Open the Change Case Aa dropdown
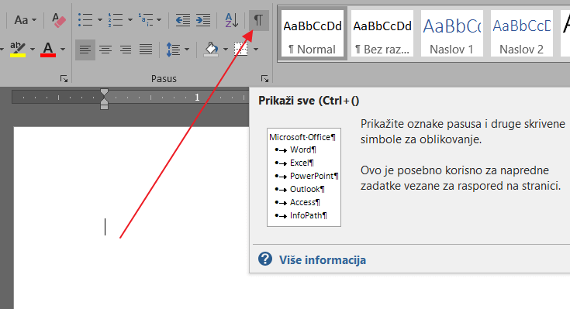This screenshot has height=309, width=570. coord(25,20)
